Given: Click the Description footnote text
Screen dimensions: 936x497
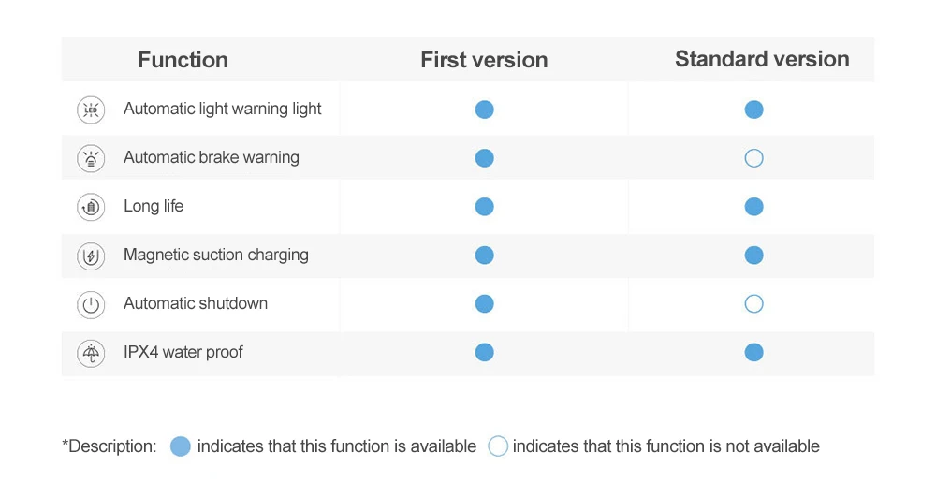Looking at the screenshot, I should tap(110, 446).
